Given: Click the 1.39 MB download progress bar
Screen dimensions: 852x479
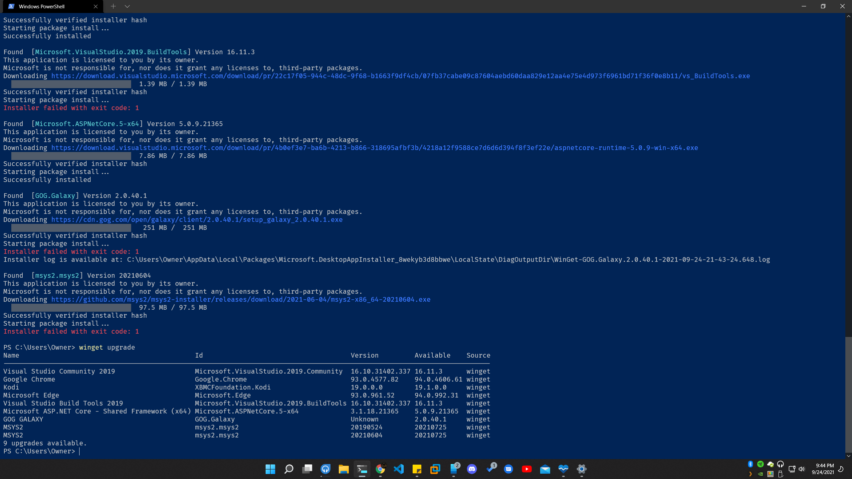Looking at the screenshot, I should click(71, 84).
